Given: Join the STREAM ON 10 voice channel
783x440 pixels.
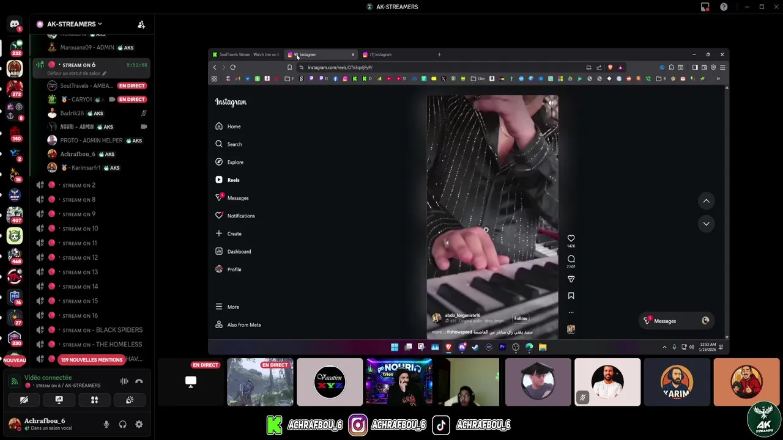Looking at the screenshot, I should (90, 229).
